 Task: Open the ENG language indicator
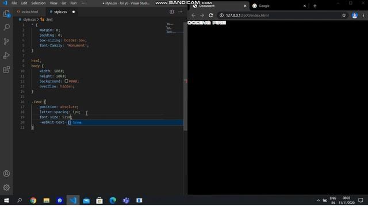[333, 201]
